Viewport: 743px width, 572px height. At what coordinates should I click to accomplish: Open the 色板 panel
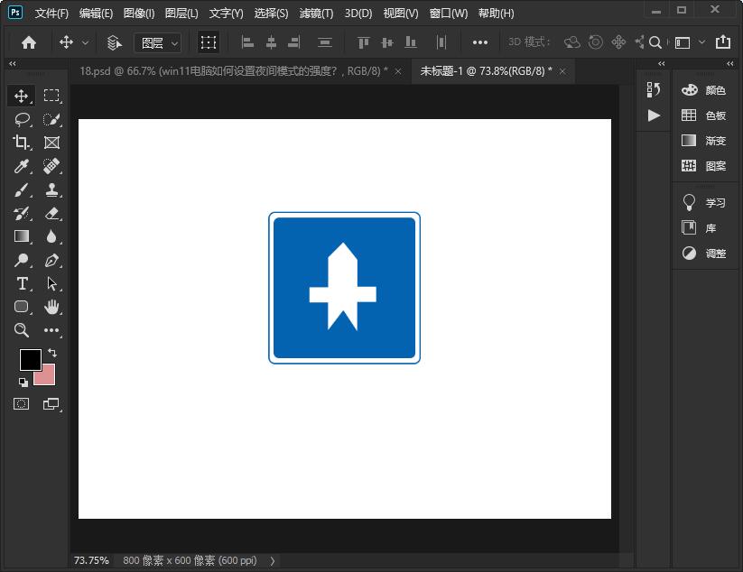(704, 115)
